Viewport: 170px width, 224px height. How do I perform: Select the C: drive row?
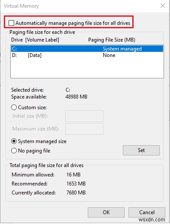click(x=87, y=49)
